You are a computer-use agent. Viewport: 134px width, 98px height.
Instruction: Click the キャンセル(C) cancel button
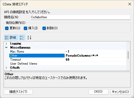pos(120,92)
